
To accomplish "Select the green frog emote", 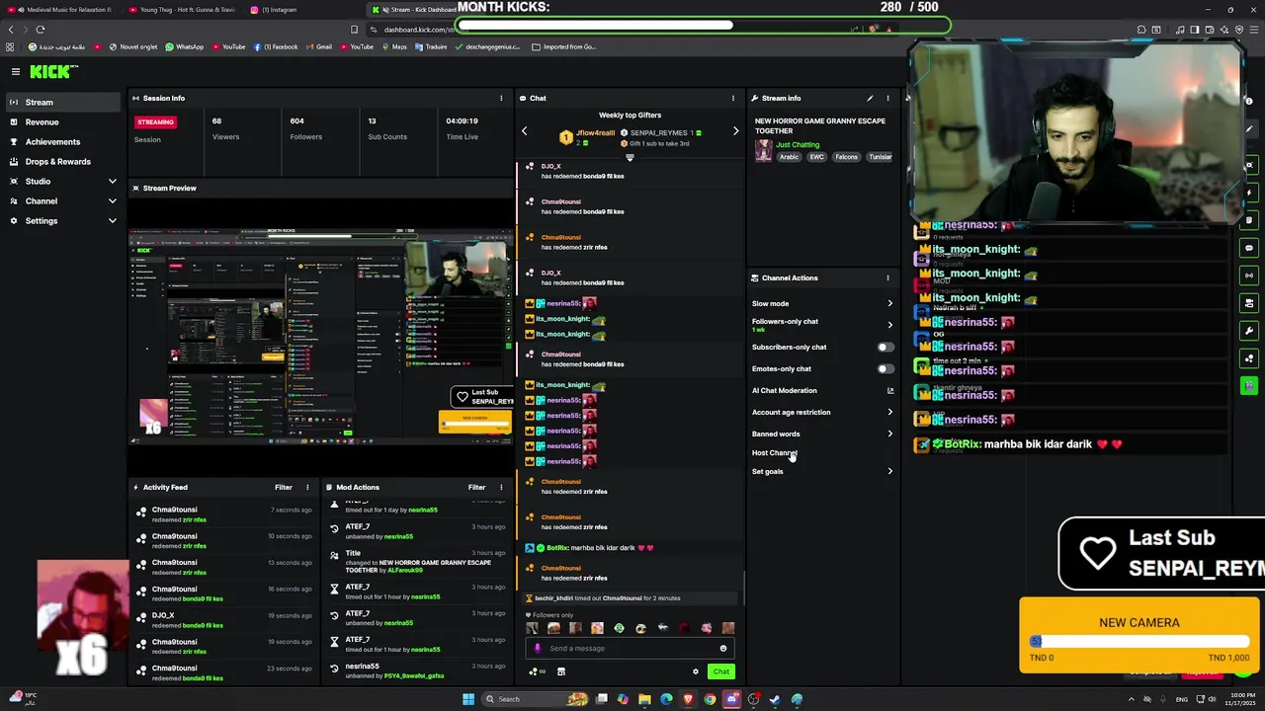I will [619, 628].
